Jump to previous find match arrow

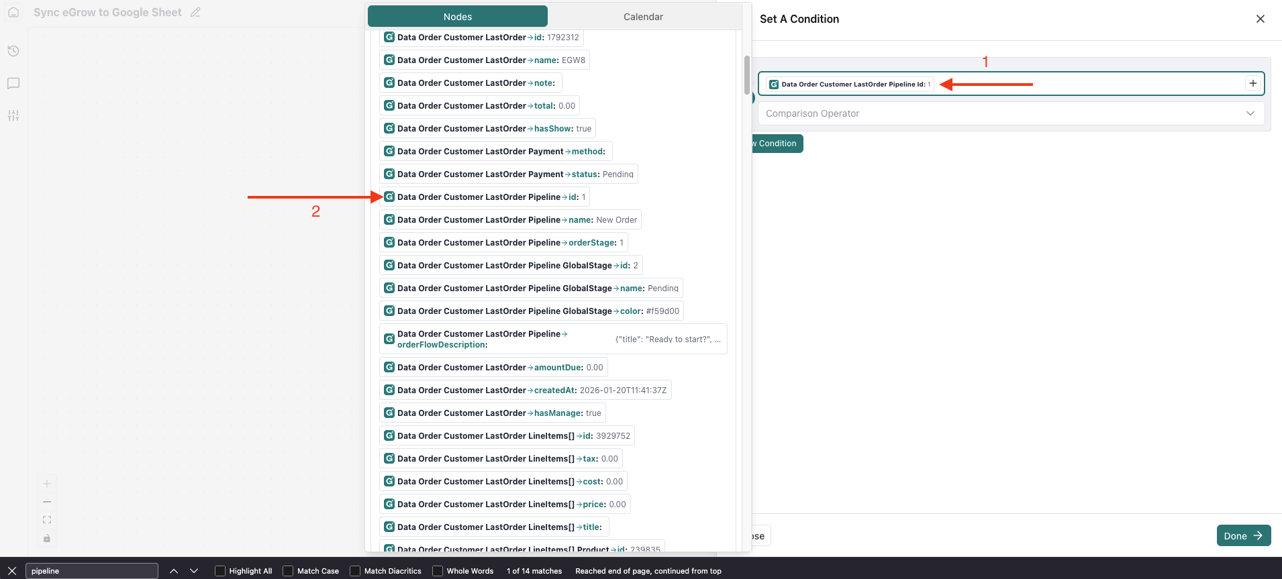click(x=174, y=571)
